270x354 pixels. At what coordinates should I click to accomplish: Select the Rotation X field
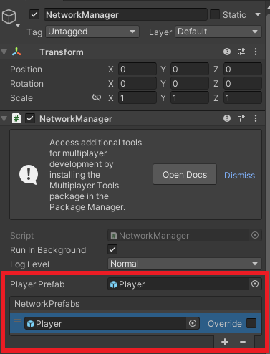pyautogui.click(x=138, y=84)
